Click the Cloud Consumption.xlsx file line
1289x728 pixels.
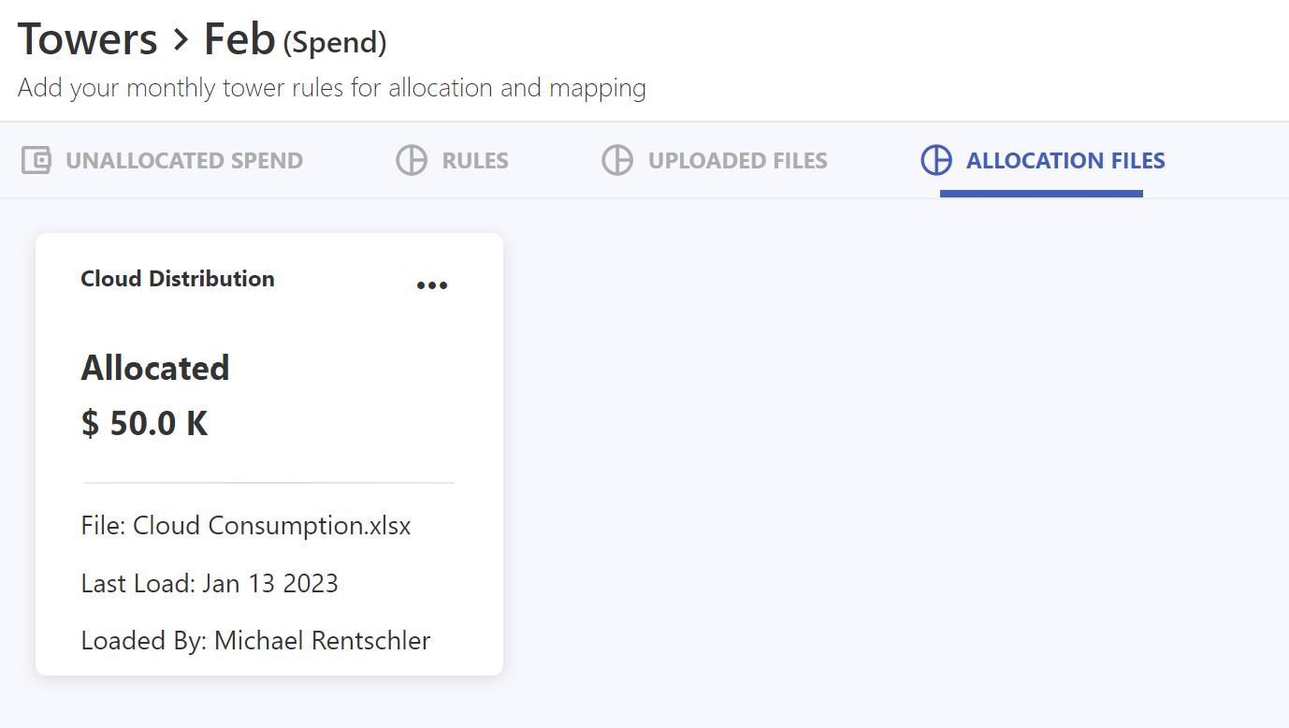point(246,526)
